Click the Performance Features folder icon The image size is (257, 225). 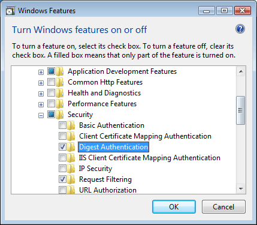(59, 104)
